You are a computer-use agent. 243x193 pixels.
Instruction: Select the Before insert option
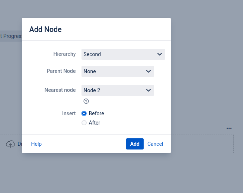(x=84, y=113)
